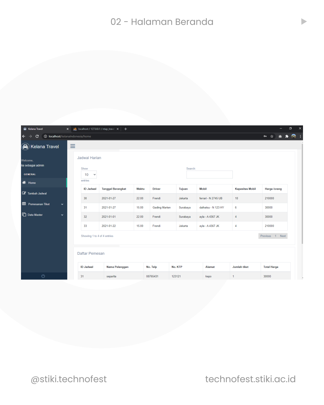Open the new tab plus icon
The width and height of the screenshot is (324, 405).
(126, 129)
